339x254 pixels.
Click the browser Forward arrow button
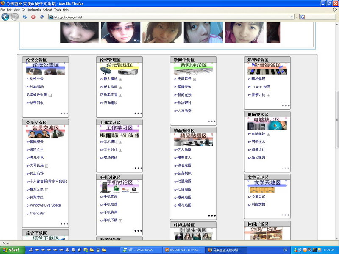[x=15, y=17]
